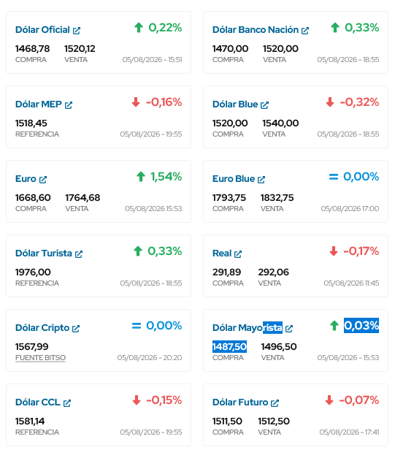
Task: Open external link icon beside Real
Action: (238, 253)
